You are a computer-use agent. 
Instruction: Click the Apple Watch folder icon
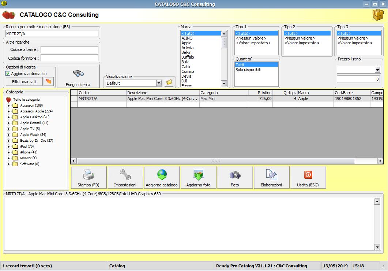point(15,134)
